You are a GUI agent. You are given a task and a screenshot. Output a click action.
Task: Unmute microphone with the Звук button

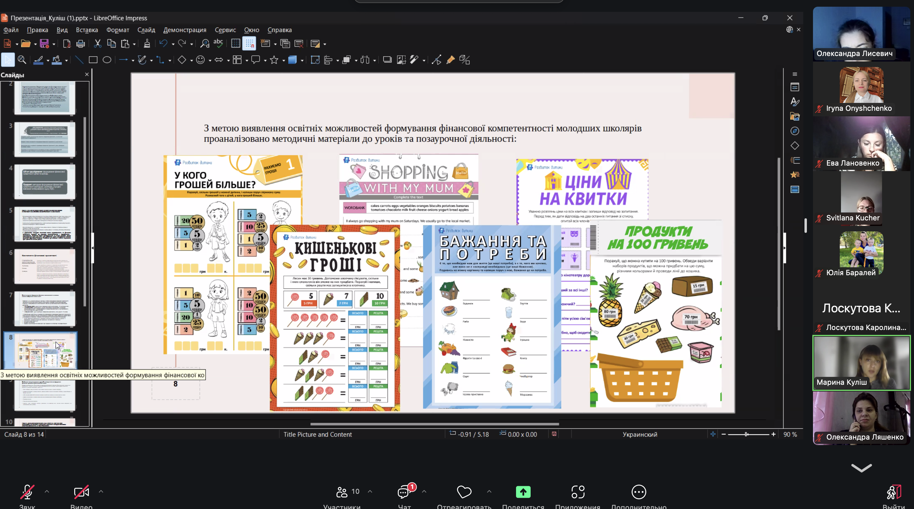[27, 496]
